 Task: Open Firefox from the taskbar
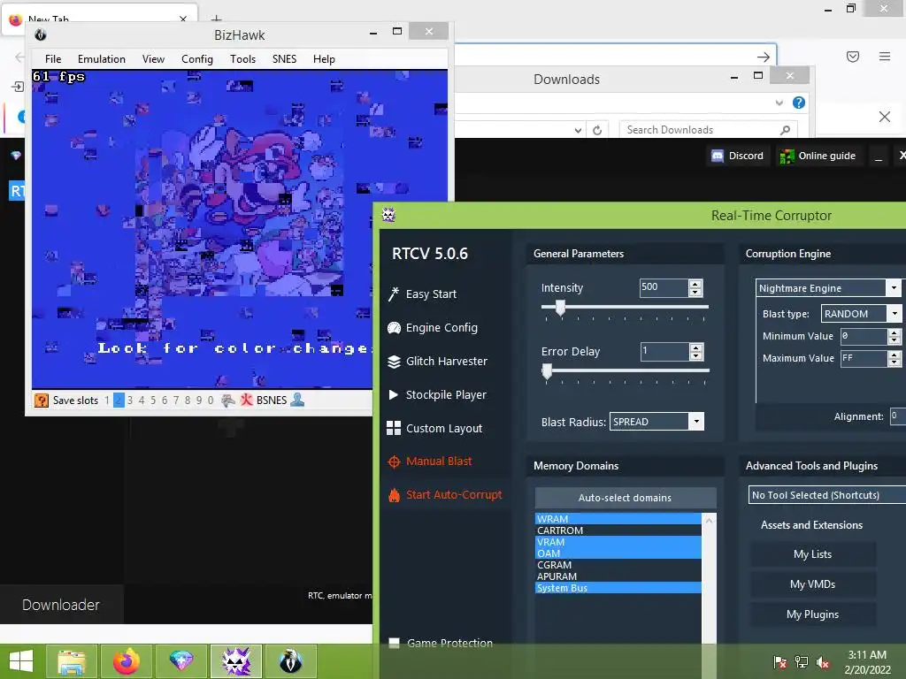(127, 661)
